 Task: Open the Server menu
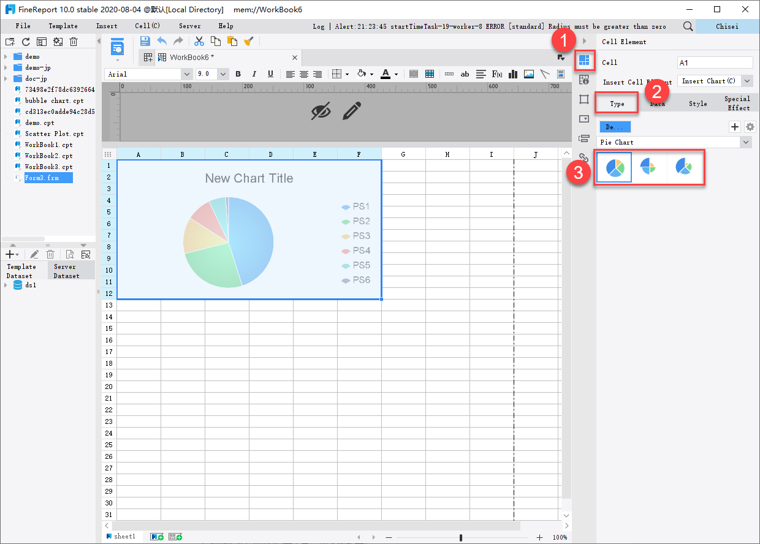(189, 26)
